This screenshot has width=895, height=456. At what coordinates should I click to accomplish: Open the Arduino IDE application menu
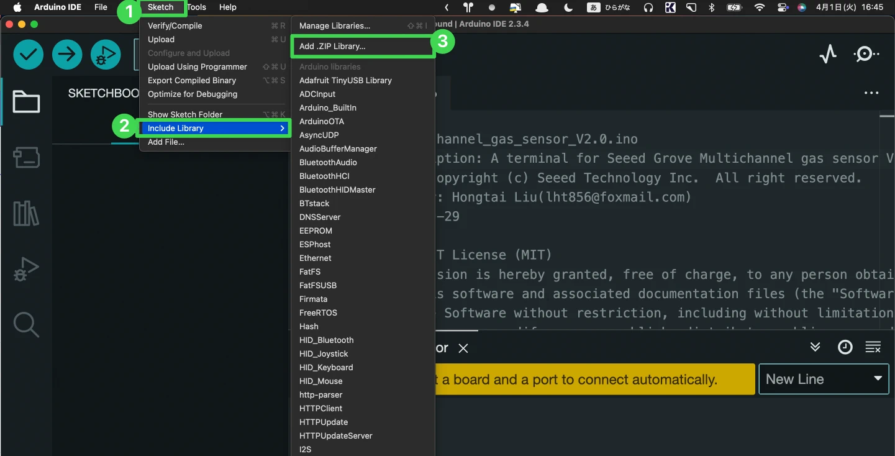(58, 7)
